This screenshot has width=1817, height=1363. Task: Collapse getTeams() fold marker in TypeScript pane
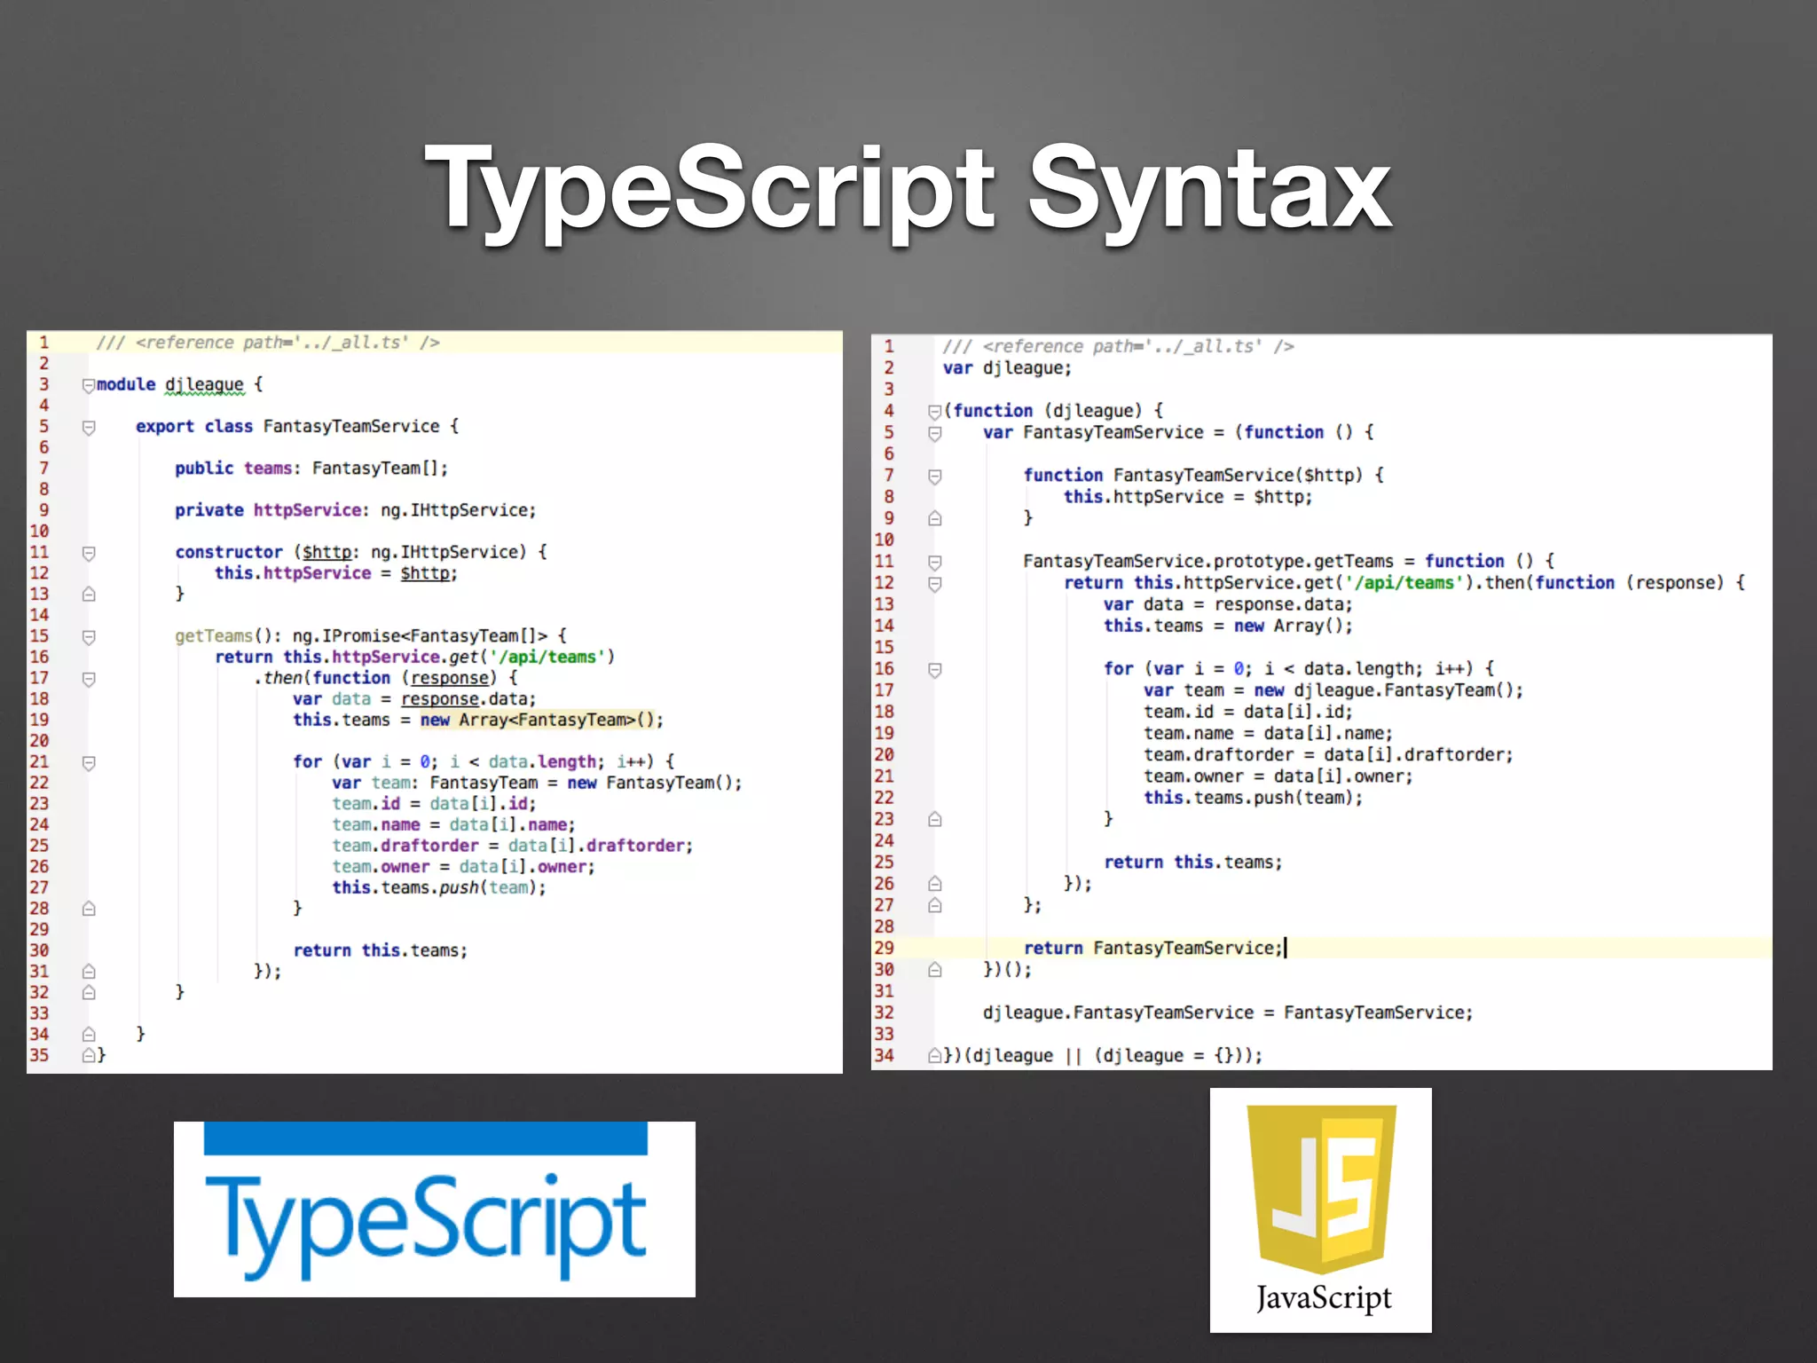tap(89, 637)
